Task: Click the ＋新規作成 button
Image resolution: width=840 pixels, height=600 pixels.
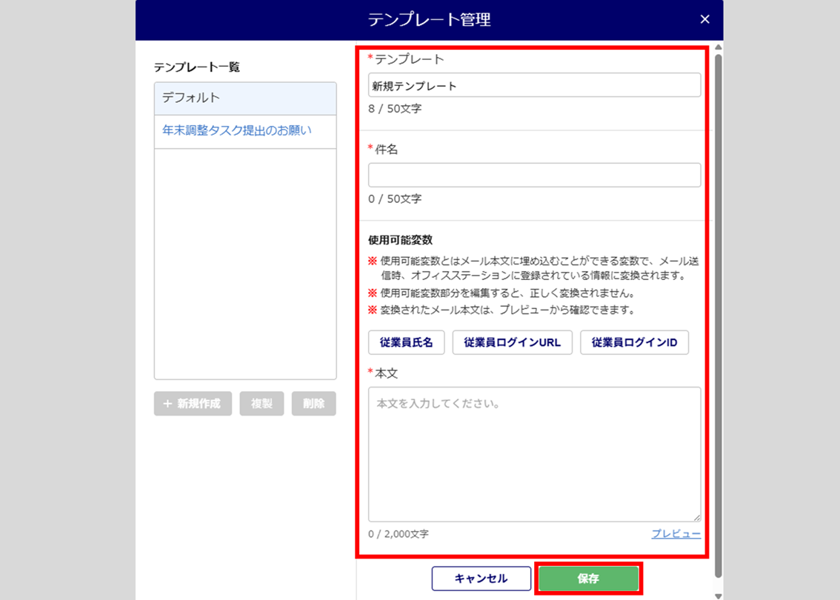Action: tap(193, 404)
